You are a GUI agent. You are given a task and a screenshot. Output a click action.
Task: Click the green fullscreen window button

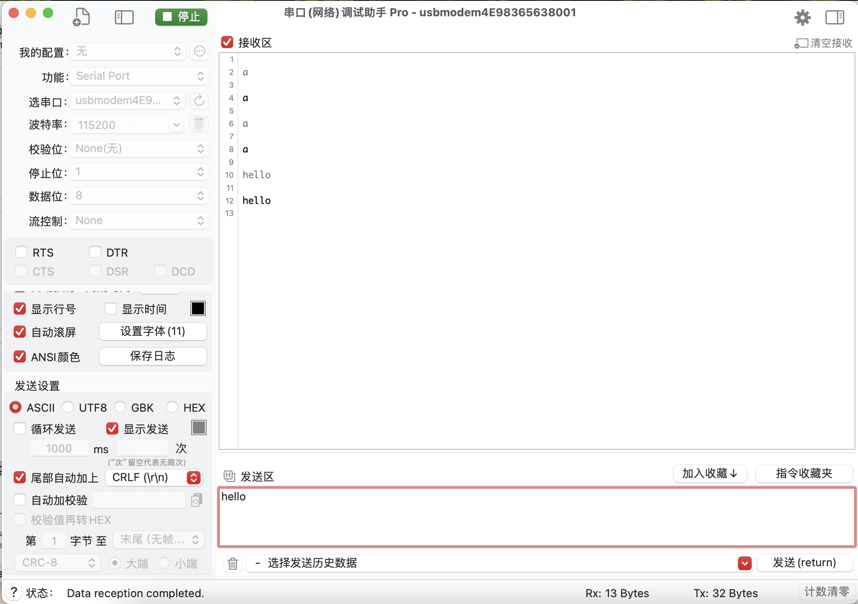(48, 13)
